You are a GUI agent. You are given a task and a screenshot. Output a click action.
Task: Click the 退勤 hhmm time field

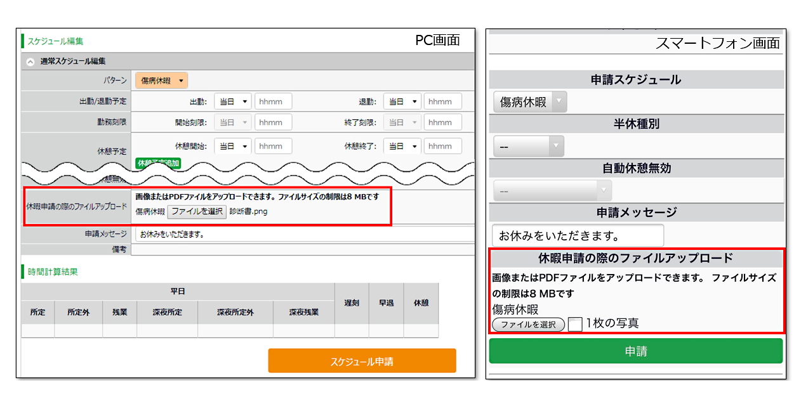click(x=443, y=101)
